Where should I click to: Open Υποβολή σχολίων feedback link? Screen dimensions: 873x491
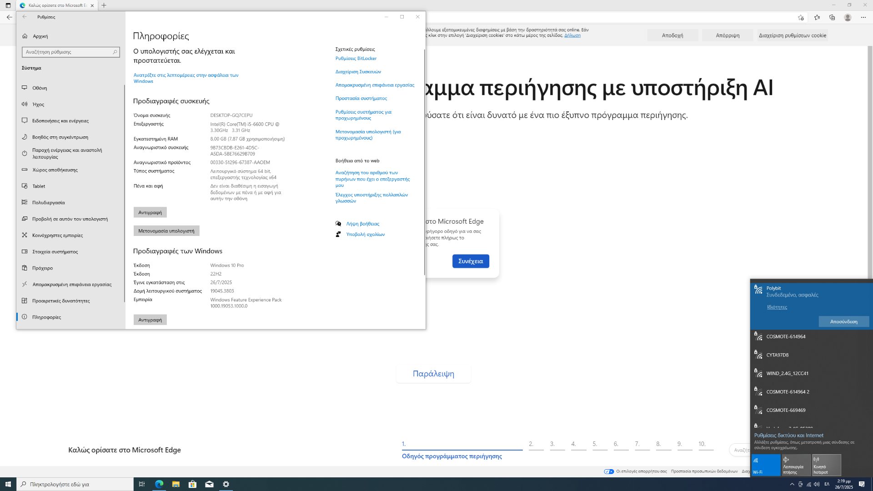[x=365, y=234]
